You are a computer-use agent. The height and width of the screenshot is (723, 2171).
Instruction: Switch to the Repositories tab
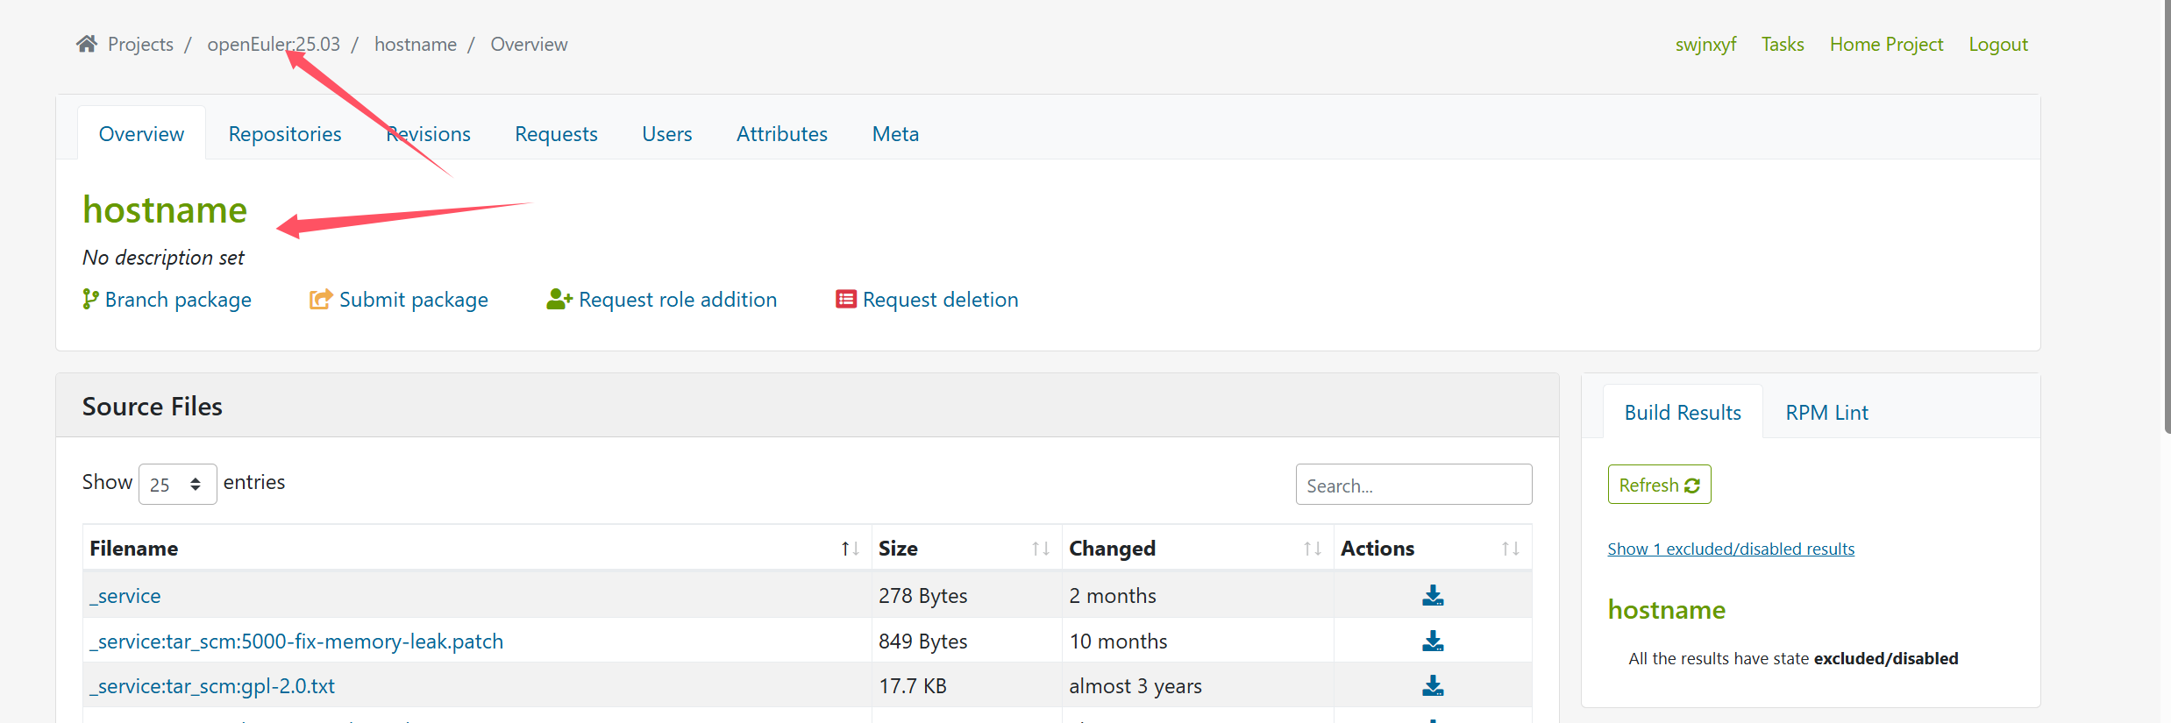(285, 134)
